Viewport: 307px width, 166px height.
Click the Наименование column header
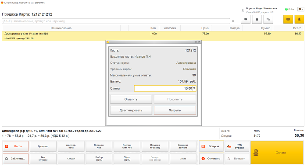(61, 28)
